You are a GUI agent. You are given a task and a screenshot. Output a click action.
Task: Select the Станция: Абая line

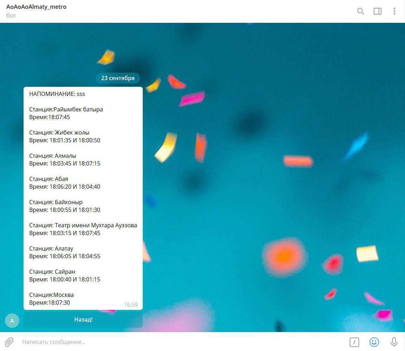[x=49, y=179]
